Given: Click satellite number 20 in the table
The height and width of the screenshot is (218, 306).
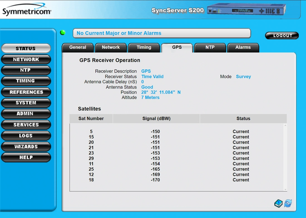Looking at the screenshot, I should pyautogui.click(x=91, y=142).
